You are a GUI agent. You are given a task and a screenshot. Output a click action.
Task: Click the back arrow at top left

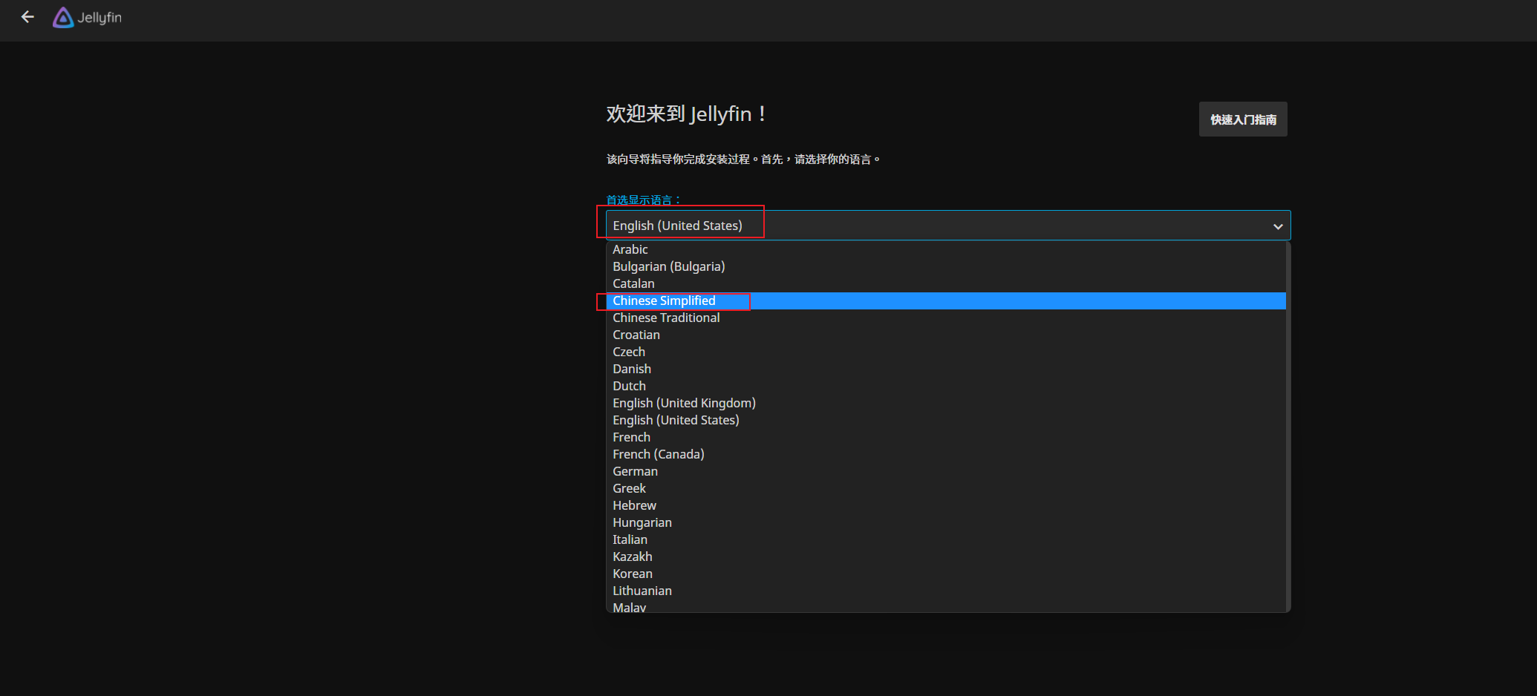coord(27,16)
